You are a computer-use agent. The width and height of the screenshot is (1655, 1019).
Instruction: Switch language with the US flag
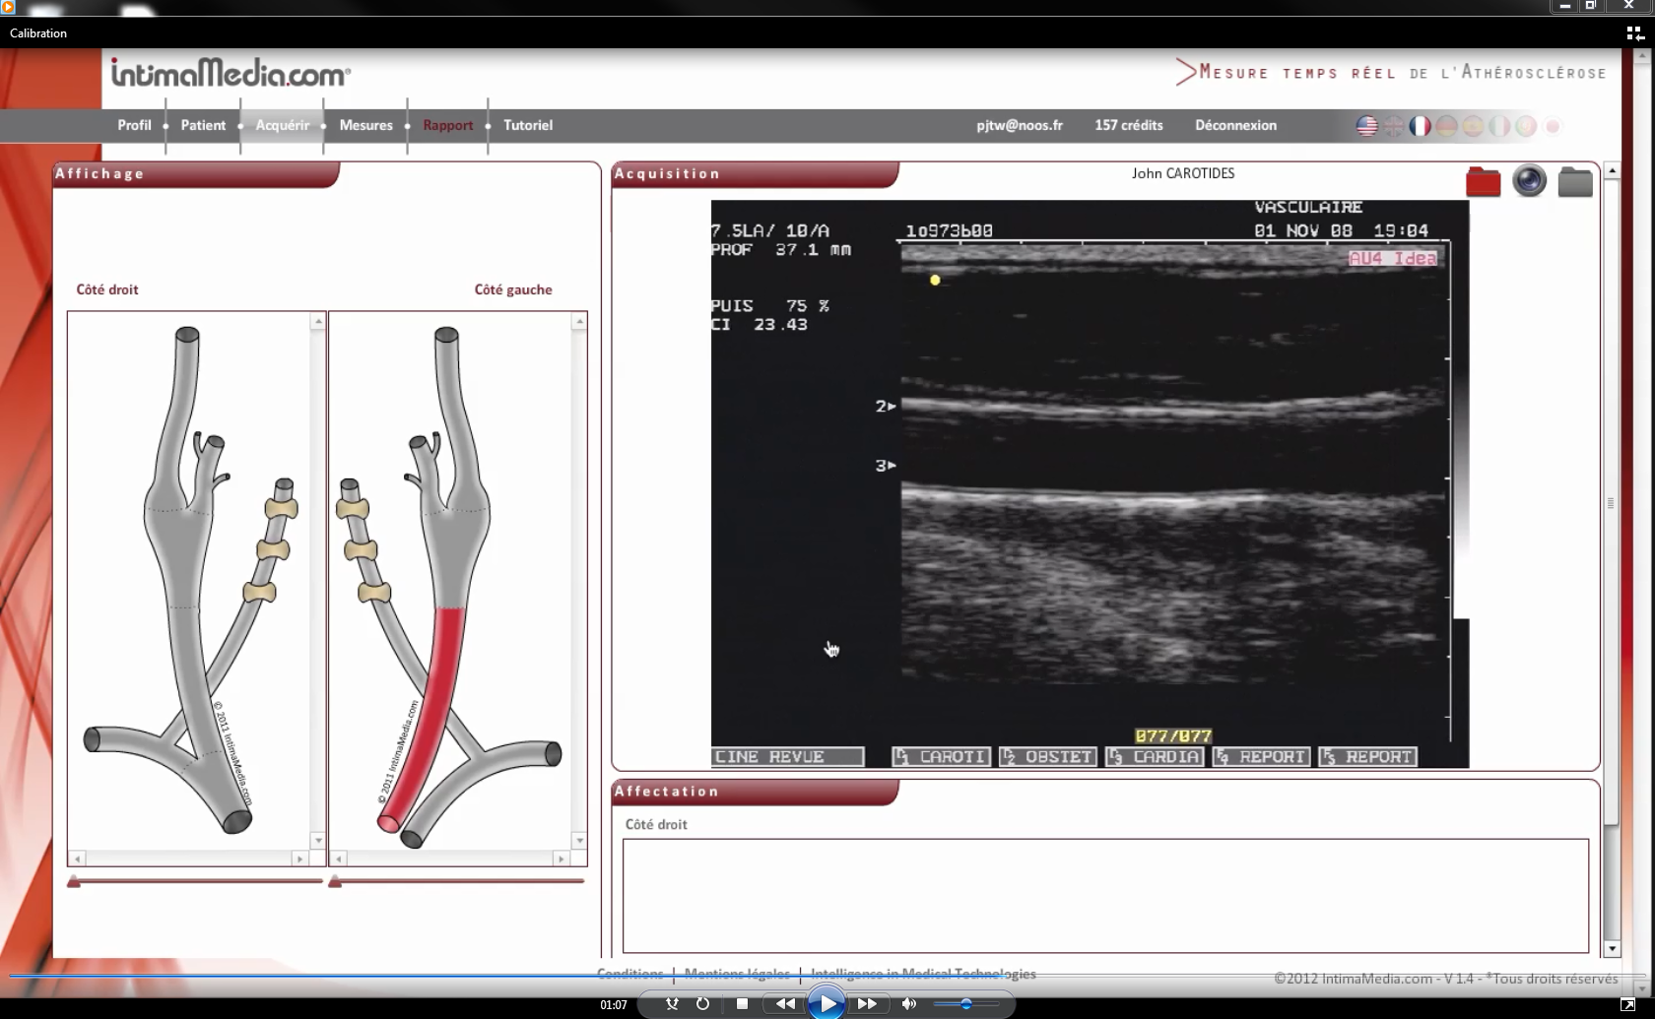[x=1366, y=126]
